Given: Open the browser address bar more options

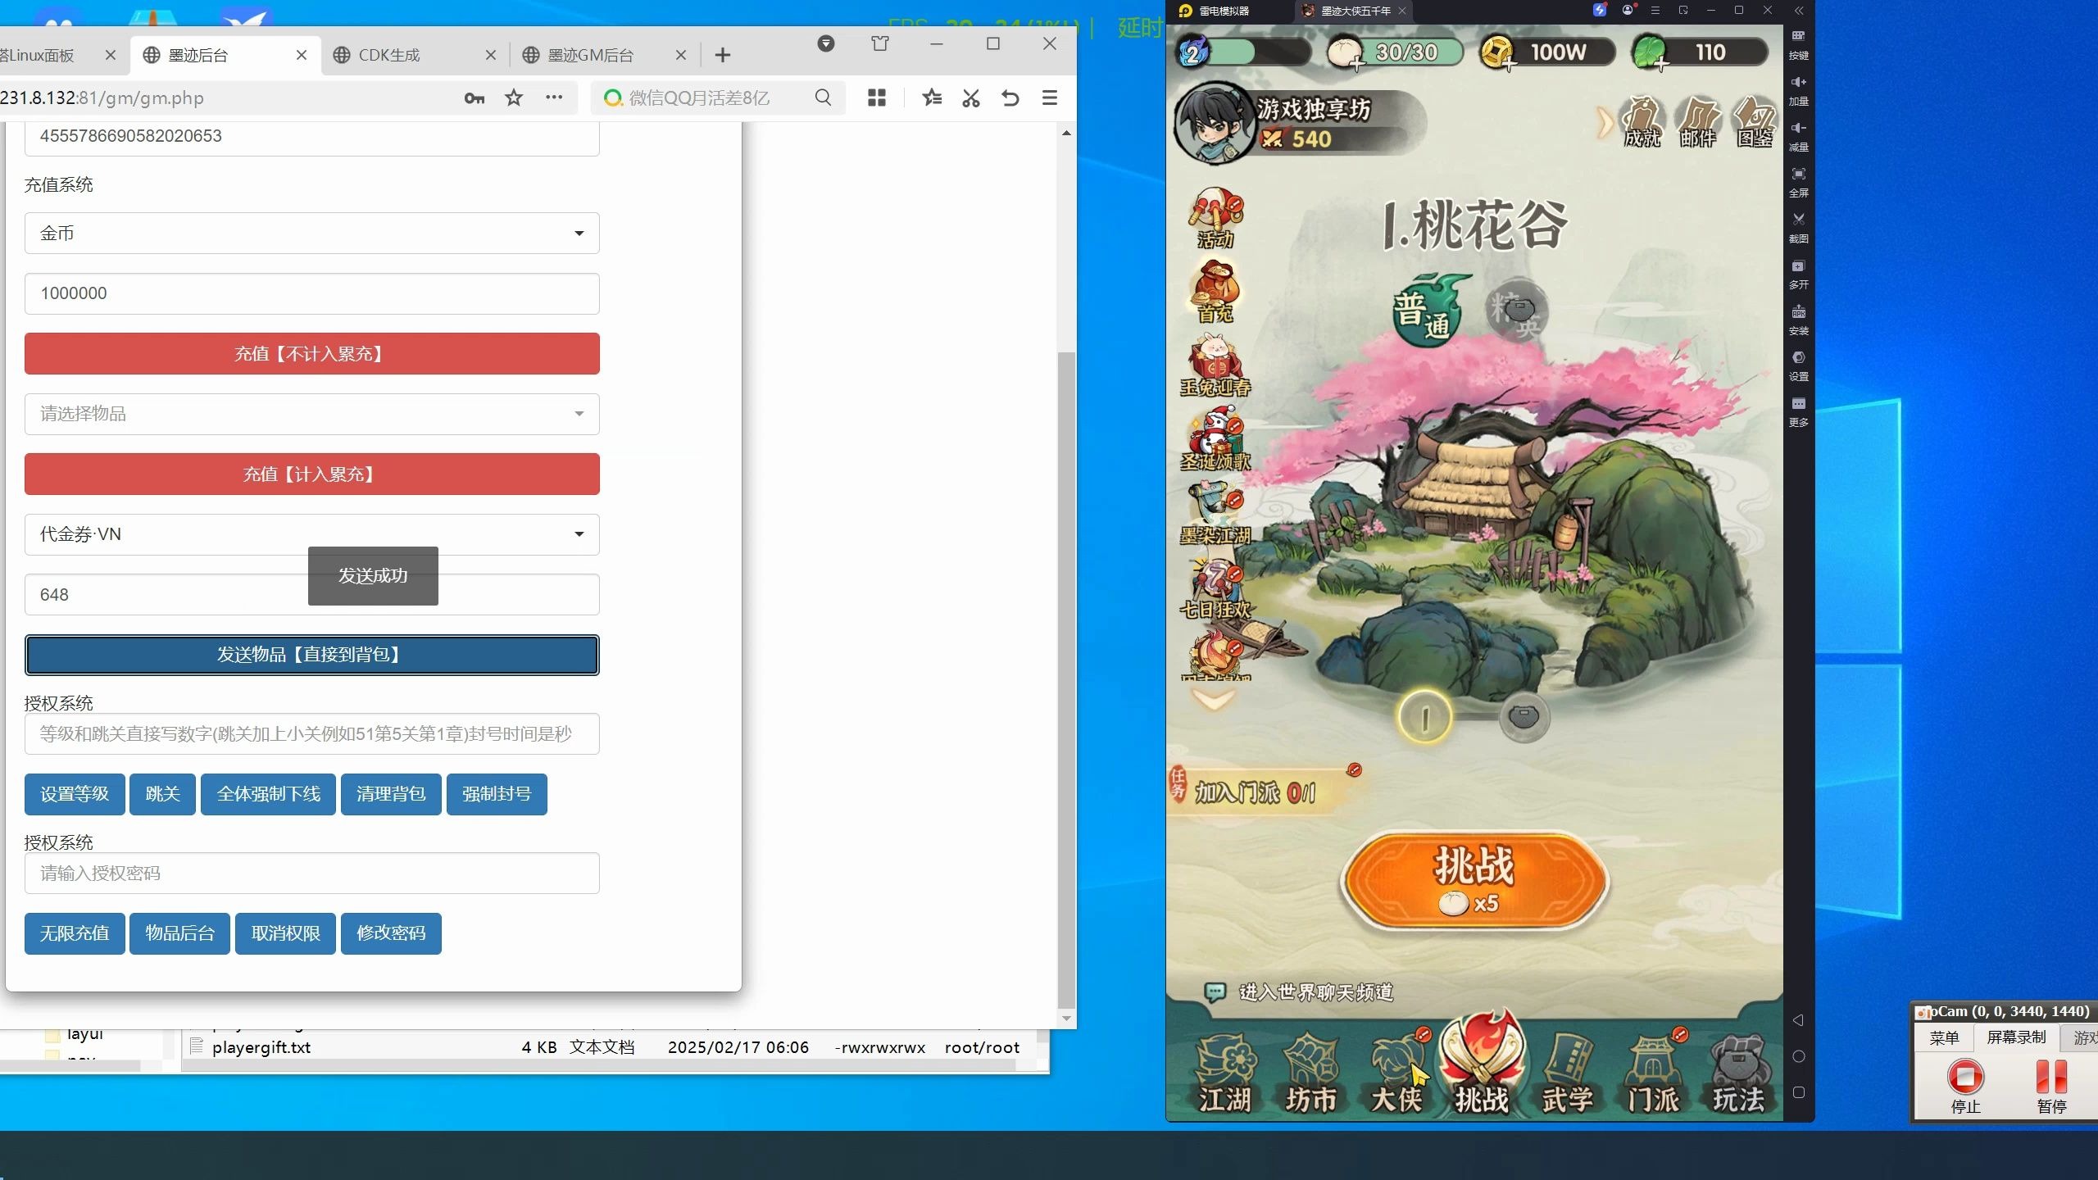Looking at the screenshot, I should [554, 98].
